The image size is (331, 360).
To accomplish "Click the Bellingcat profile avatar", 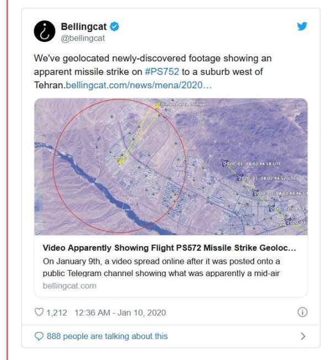I will (45, 31).
